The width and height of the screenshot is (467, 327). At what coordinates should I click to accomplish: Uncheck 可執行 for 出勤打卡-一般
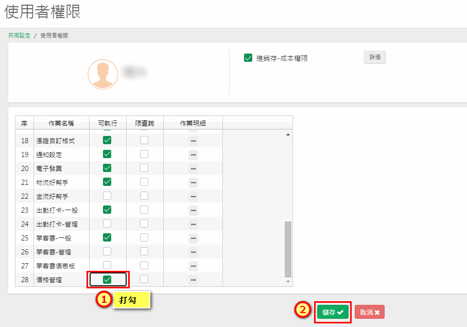(x=107, y=210)
